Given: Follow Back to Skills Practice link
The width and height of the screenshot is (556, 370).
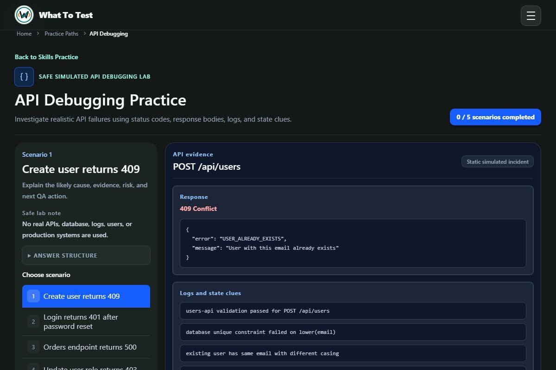Looking at the screenshot, I should 46,57.
